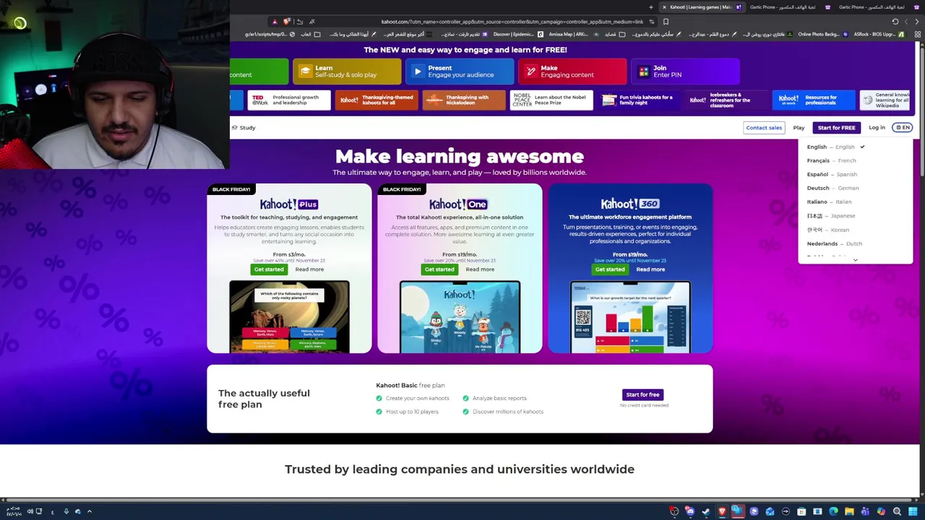This screenshot has width=925, height=520.
Task: Select Korean from the language list
Action: [856, 230]
